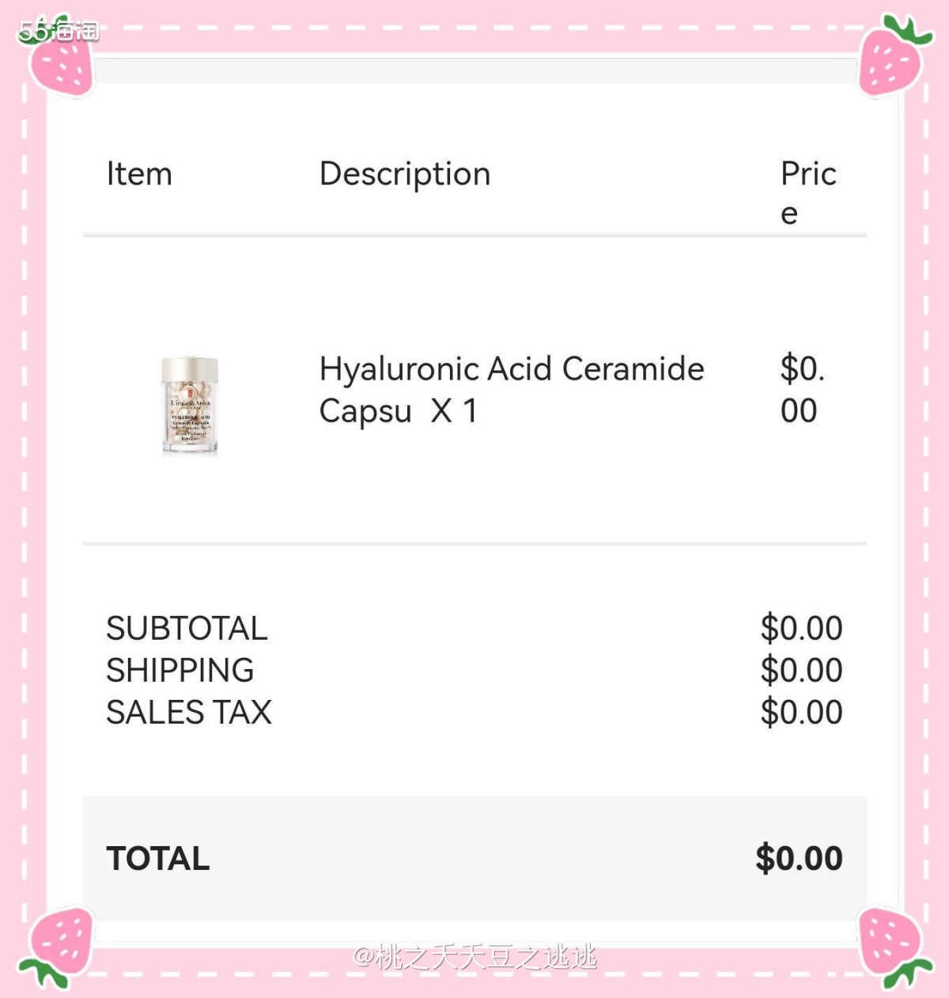
Task: Click the bold TOTAL amount $0.00
Action: pyautogui.click(x=799, y=859)
